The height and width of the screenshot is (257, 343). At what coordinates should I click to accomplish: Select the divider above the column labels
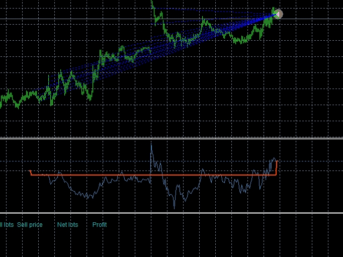click(x=171, y=213)
